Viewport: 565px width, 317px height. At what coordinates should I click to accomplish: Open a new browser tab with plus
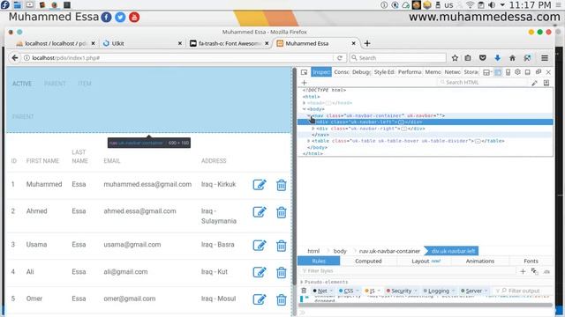pyautogui.click(x=367, y=43)
